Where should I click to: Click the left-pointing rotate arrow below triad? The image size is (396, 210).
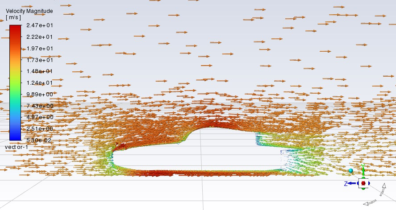(x=369, y=203)
